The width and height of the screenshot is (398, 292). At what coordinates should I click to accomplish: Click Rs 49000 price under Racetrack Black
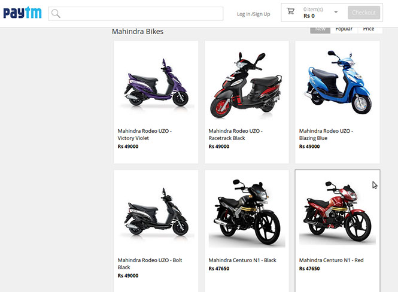(219, 147)
